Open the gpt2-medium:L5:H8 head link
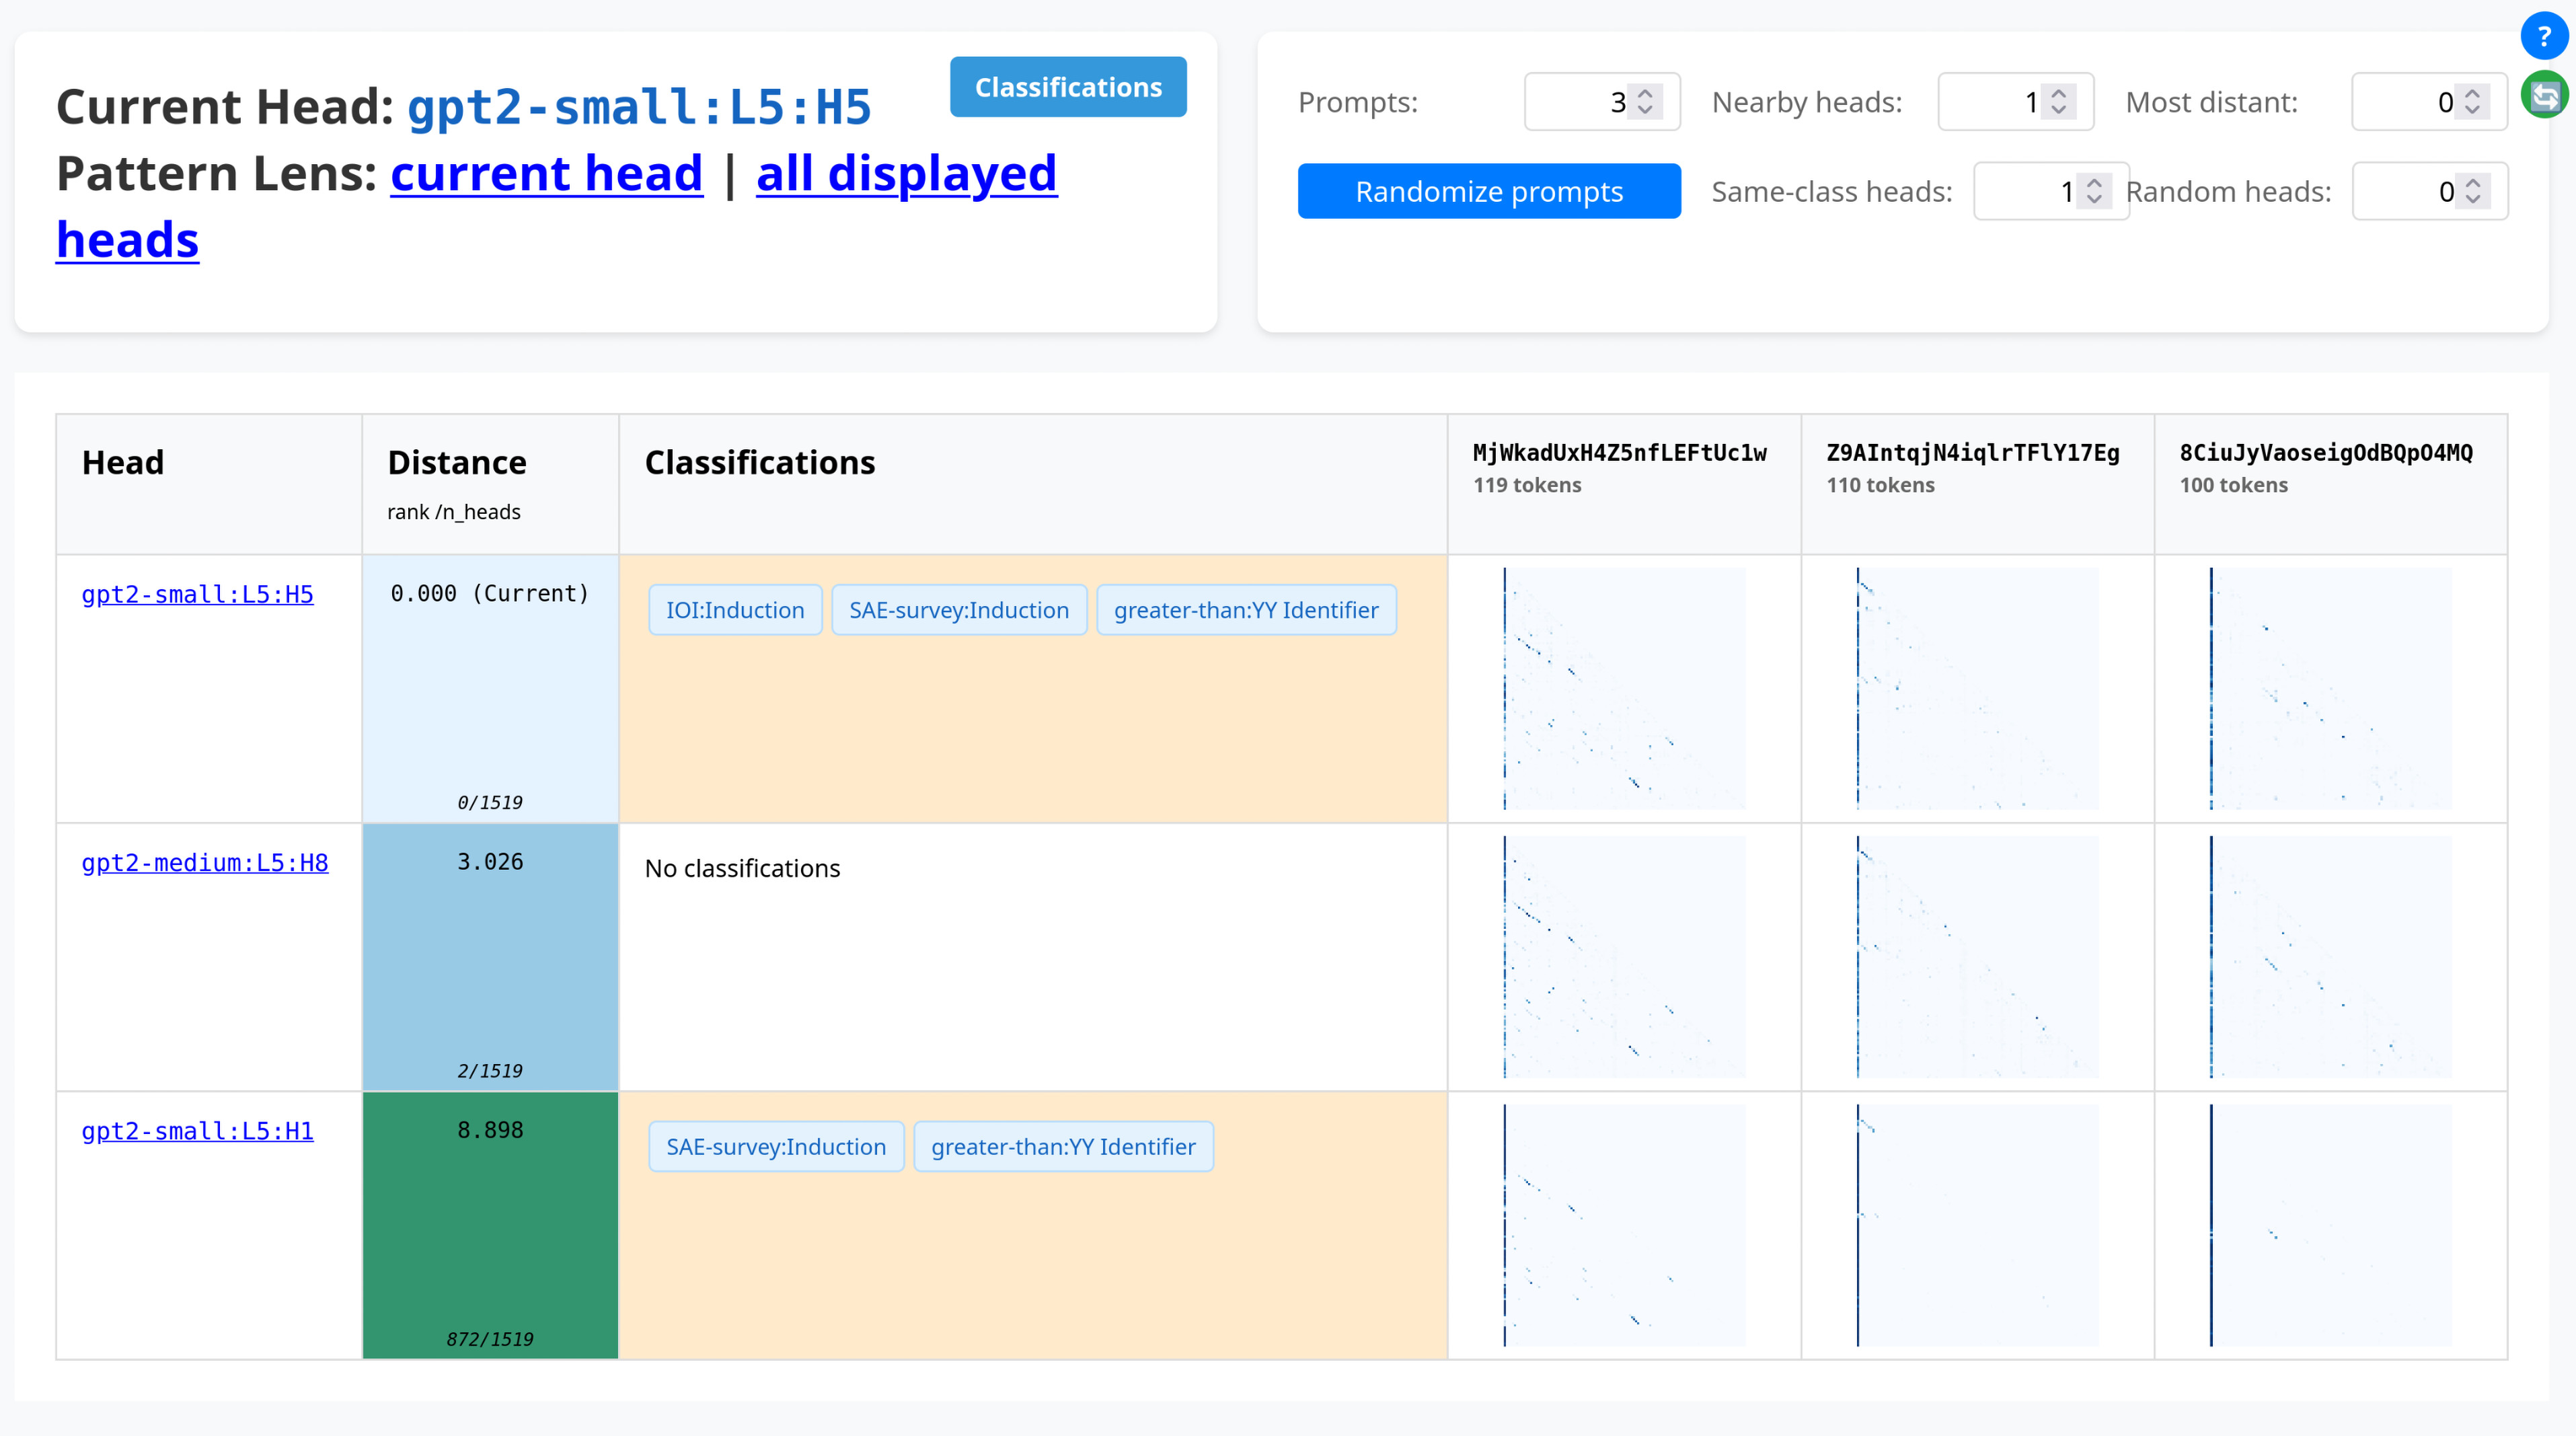Image resolution: width=2576 pixels, height=1436 pixels. coord(204,862)
